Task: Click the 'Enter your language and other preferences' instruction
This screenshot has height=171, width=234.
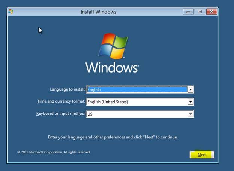Action: pyautogui.click(x=113, y=137)
